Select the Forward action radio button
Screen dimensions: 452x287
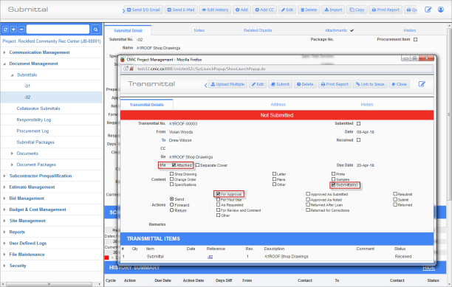click(x=172, y=204)
